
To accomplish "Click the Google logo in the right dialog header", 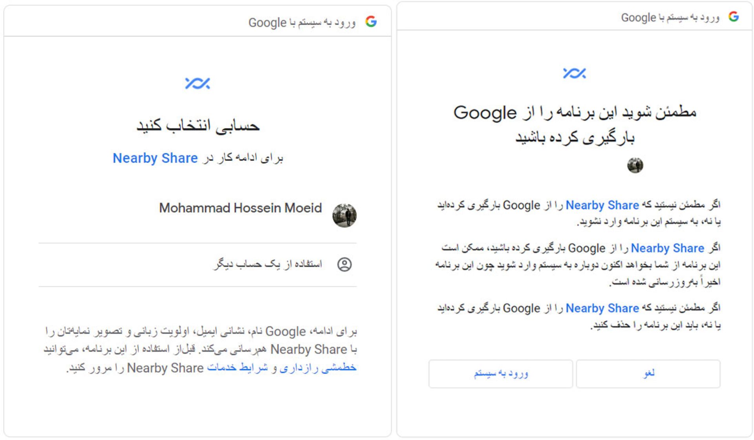I will [734, 16].
